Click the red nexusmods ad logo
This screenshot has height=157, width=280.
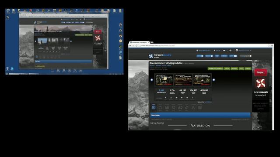[261, 83]
